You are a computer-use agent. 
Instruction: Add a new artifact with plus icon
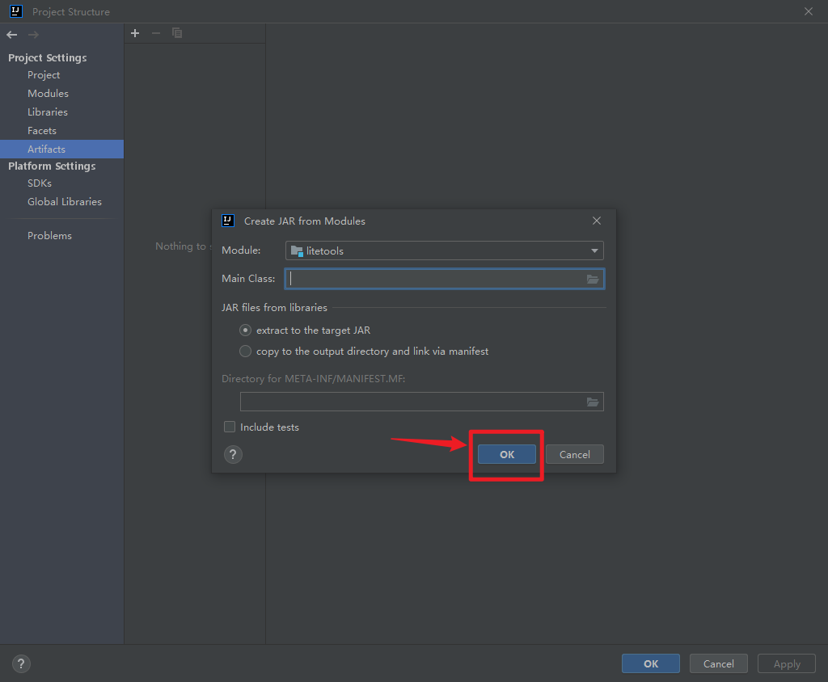135,33
